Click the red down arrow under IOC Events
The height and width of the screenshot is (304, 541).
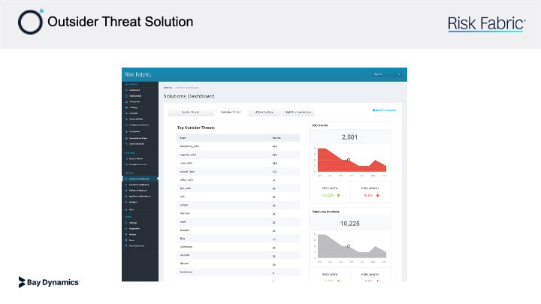coord(378,195)
